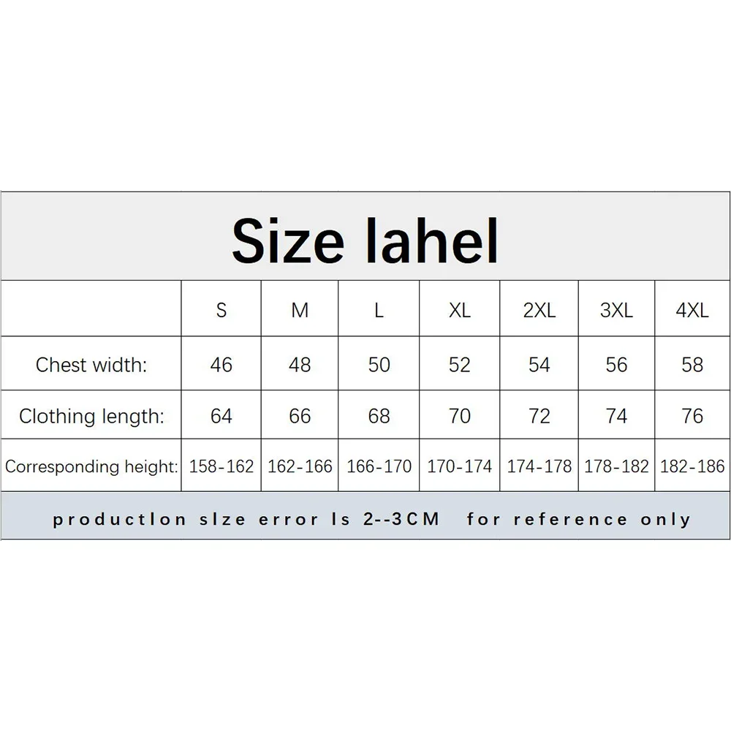
Task: Click the production size error note text
Action: (371, 520)
